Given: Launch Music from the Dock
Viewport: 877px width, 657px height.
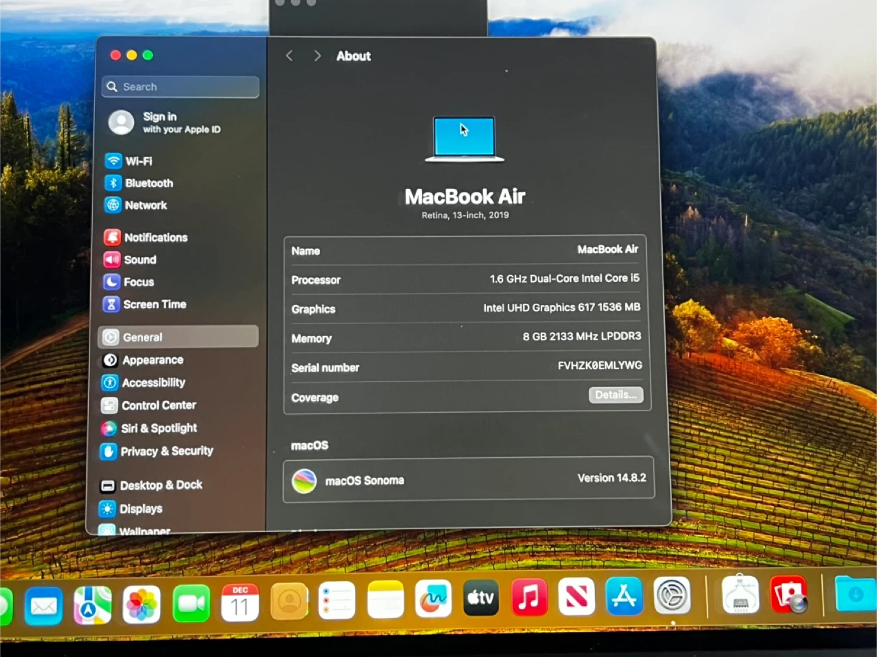Looking at the screenshot, I should point(528,597).
